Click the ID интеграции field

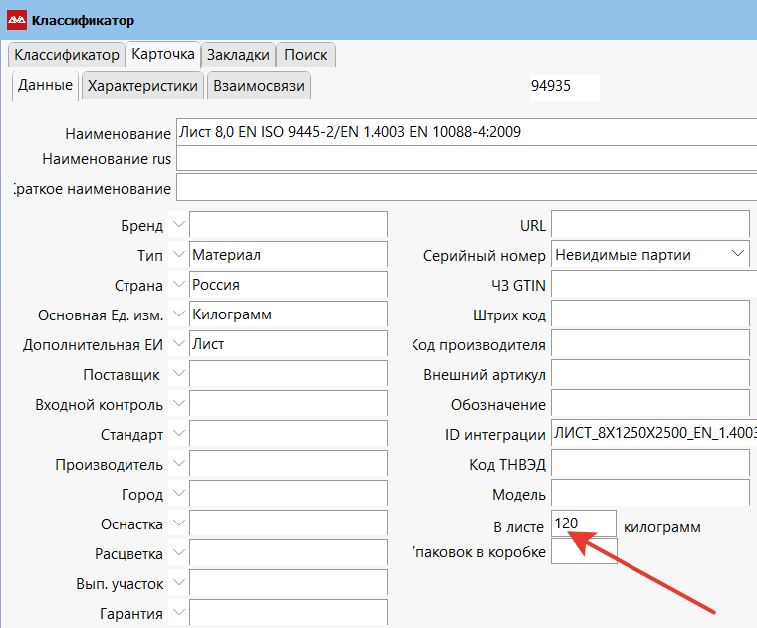(653, 434)
